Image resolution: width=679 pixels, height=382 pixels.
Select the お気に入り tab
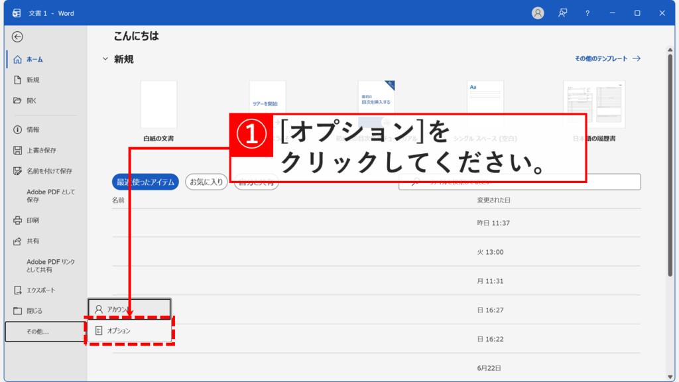pyautogui.click(x=206, y=182)
